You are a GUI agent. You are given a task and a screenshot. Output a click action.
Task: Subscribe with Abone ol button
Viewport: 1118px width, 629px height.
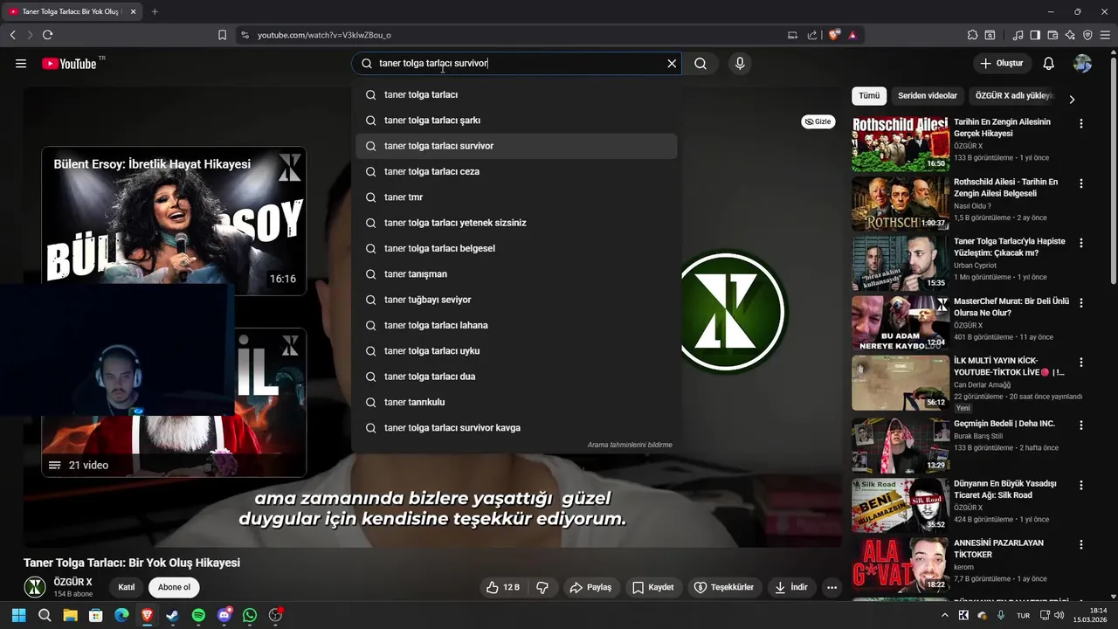coord(174,587)
